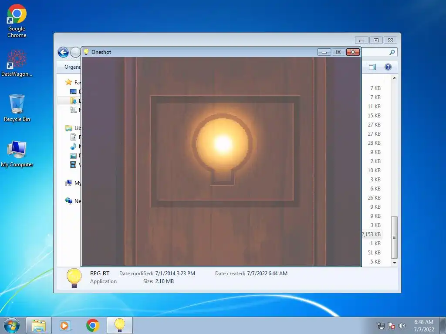Close the Oneshot game window
Screen dimensions: 446x334
353,52
